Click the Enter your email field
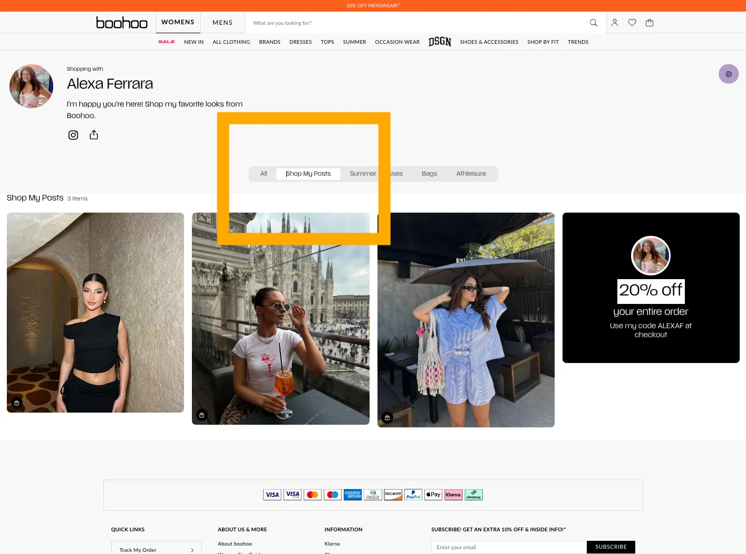 click(509, 547)
